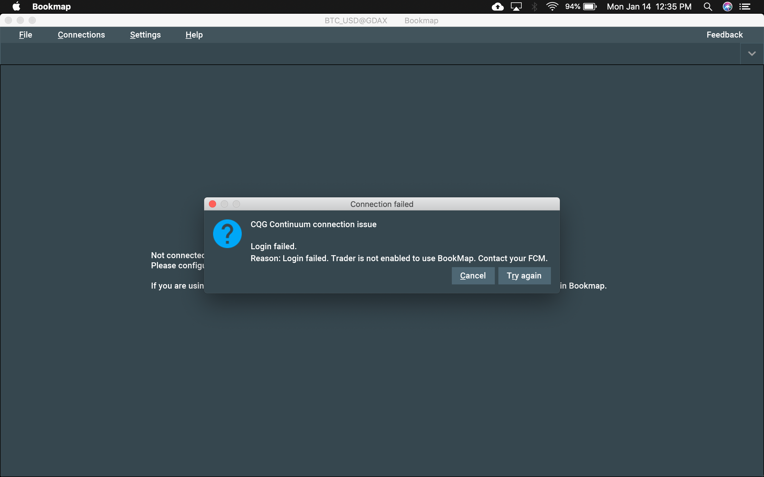Click the blue question mark dialog icon
This screenshot has height=477, width=764.
227,234
